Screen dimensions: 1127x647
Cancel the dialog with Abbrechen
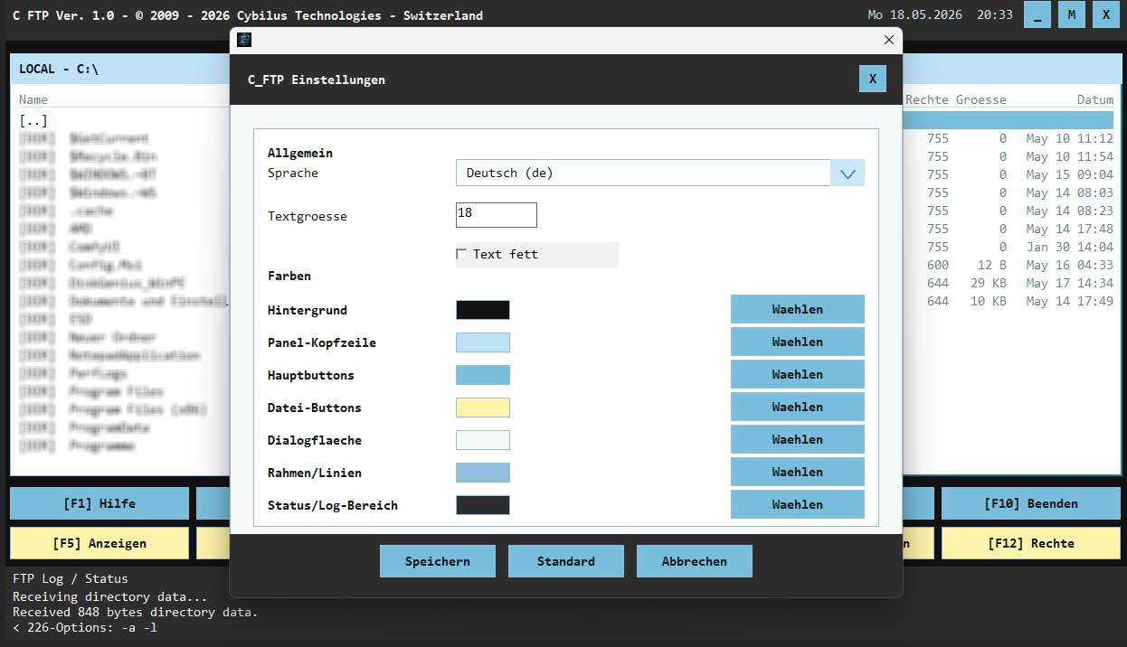pos(695,561)
